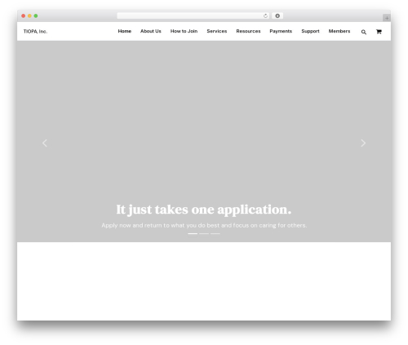The image size is (408, 345).
Task: Open the Members menu item
Action: [x=339, y=31]
